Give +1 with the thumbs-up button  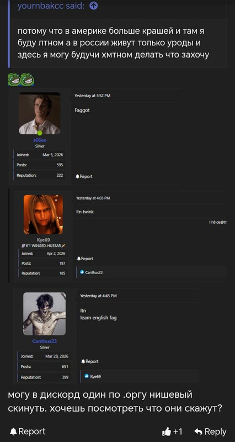[173, 432]
